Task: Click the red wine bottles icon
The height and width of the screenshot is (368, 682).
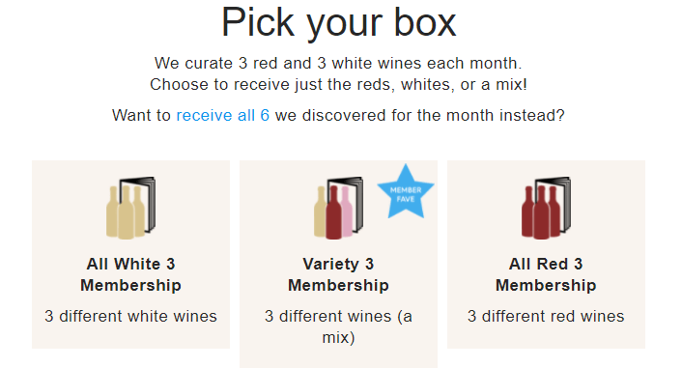Action: coord(546,208)
